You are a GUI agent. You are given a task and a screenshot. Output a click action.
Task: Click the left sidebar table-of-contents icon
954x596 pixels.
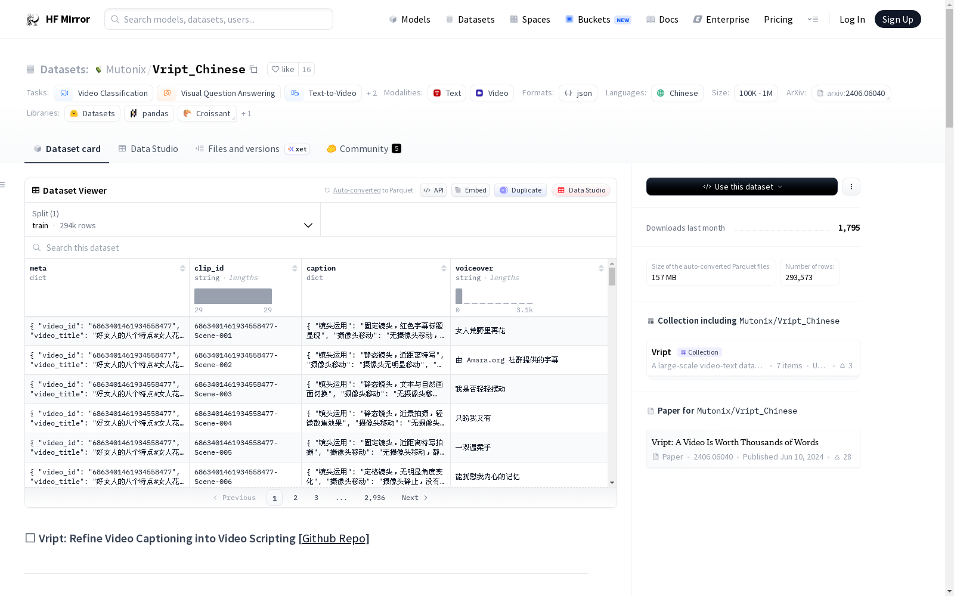click(2, 185)
